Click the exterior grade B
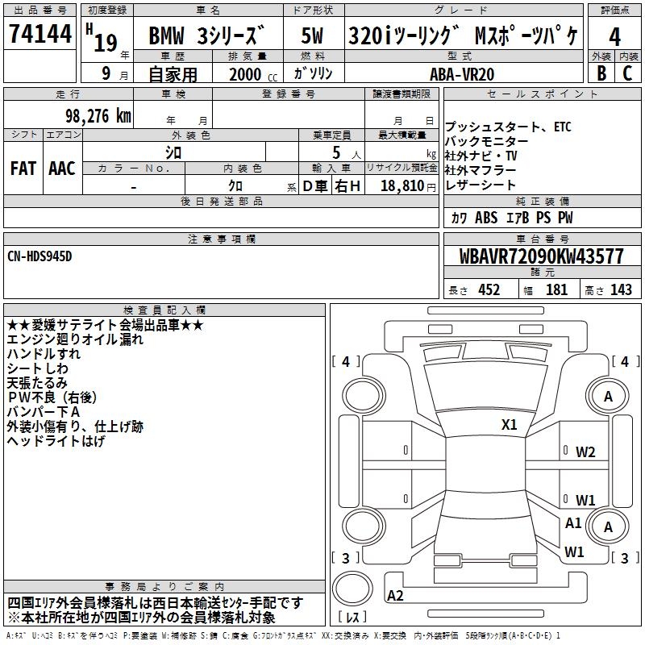The width and height of the screenshot is (645, 645). pyautogui.click(x=601, y=73)
